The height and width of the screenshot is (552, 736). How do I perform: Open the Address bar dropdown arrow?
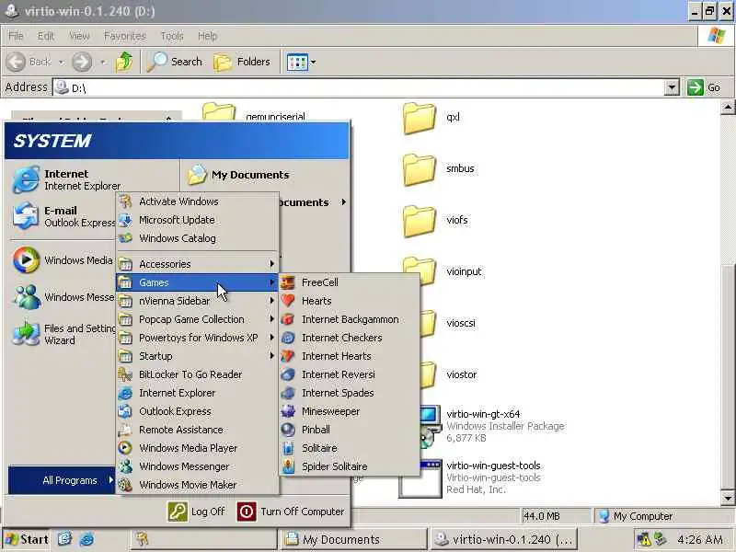point(672,87)
